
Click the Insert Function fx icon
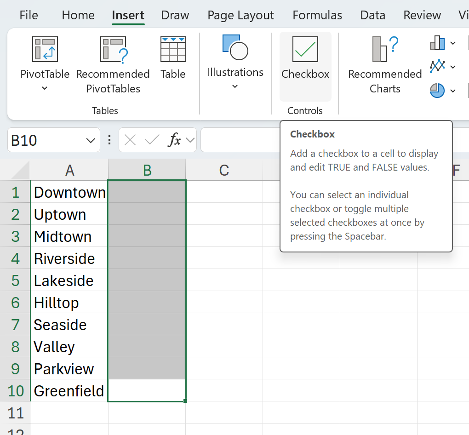point(174,140)
